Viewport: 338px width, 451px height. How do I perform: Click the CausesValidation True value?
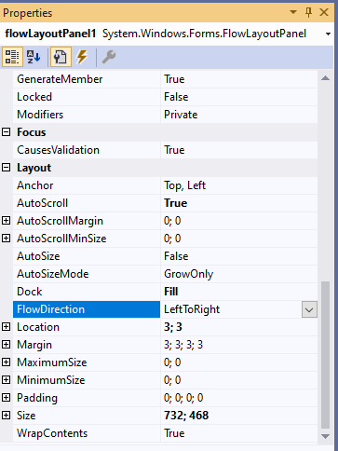pos(174,150)
